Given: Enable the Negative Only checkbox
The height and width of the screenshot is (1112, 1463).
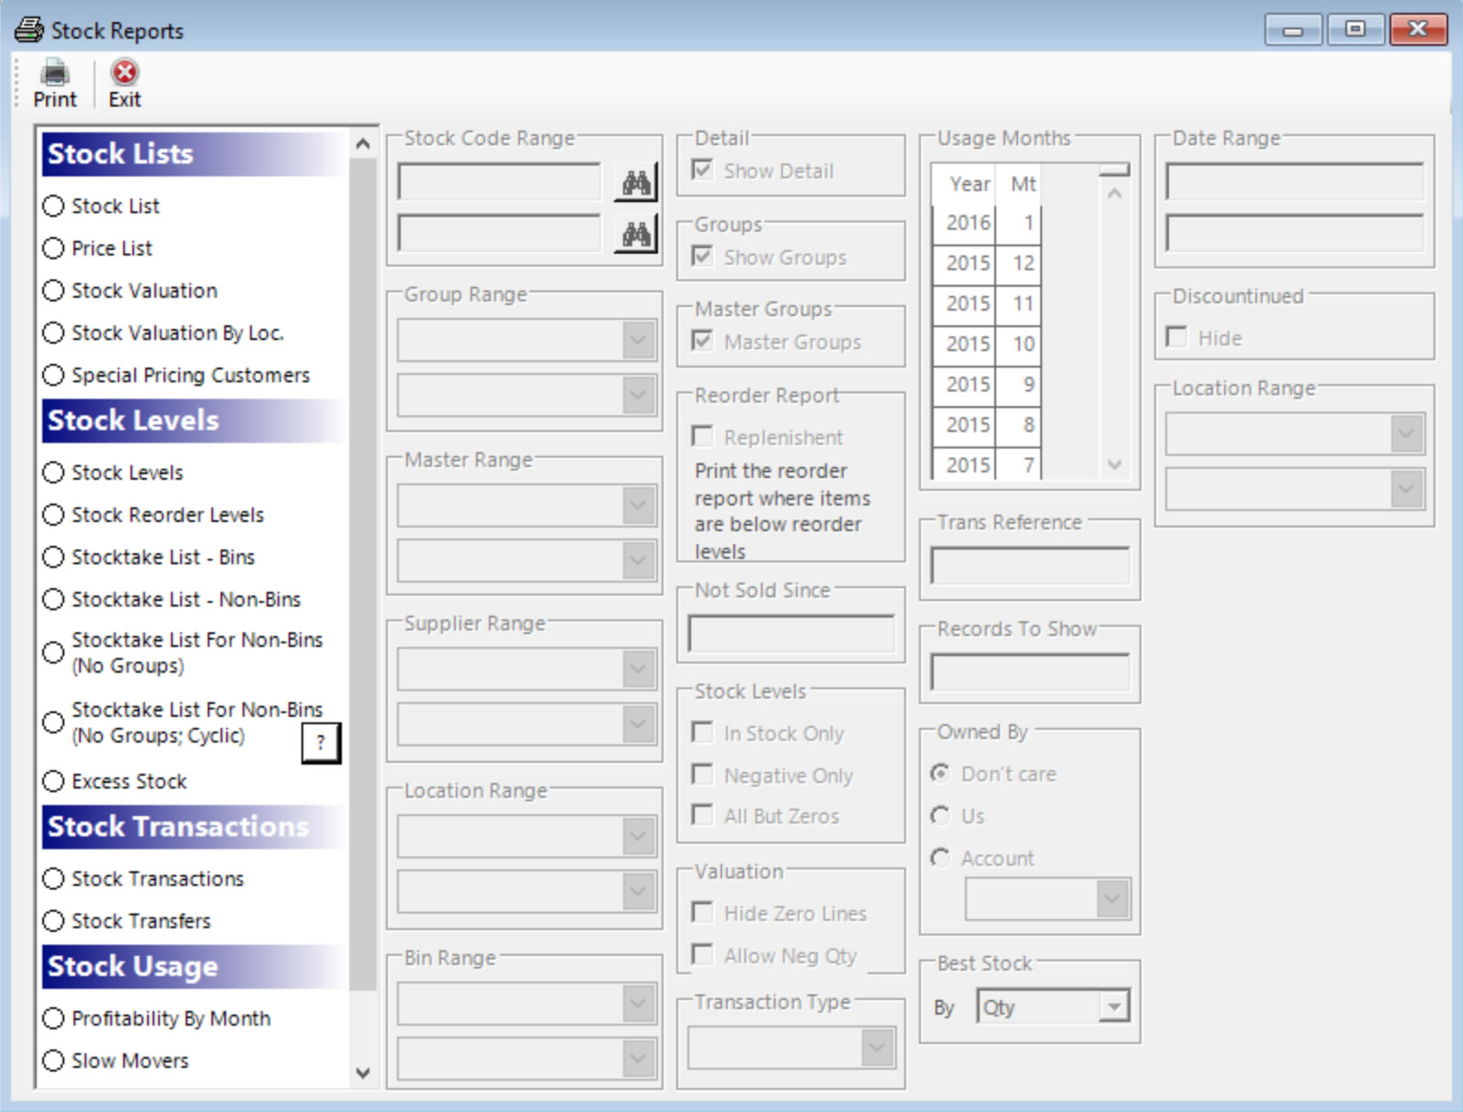Looking at the screenshot, I should pyautogui.click(x=702, y=775).
